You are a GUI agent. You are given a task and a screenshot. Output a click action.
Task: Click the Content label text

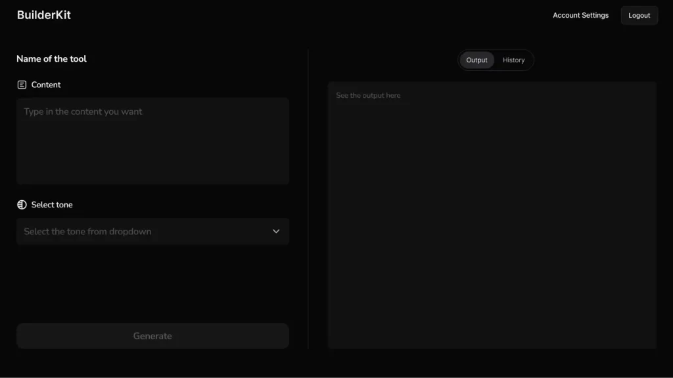click(46, 85)
